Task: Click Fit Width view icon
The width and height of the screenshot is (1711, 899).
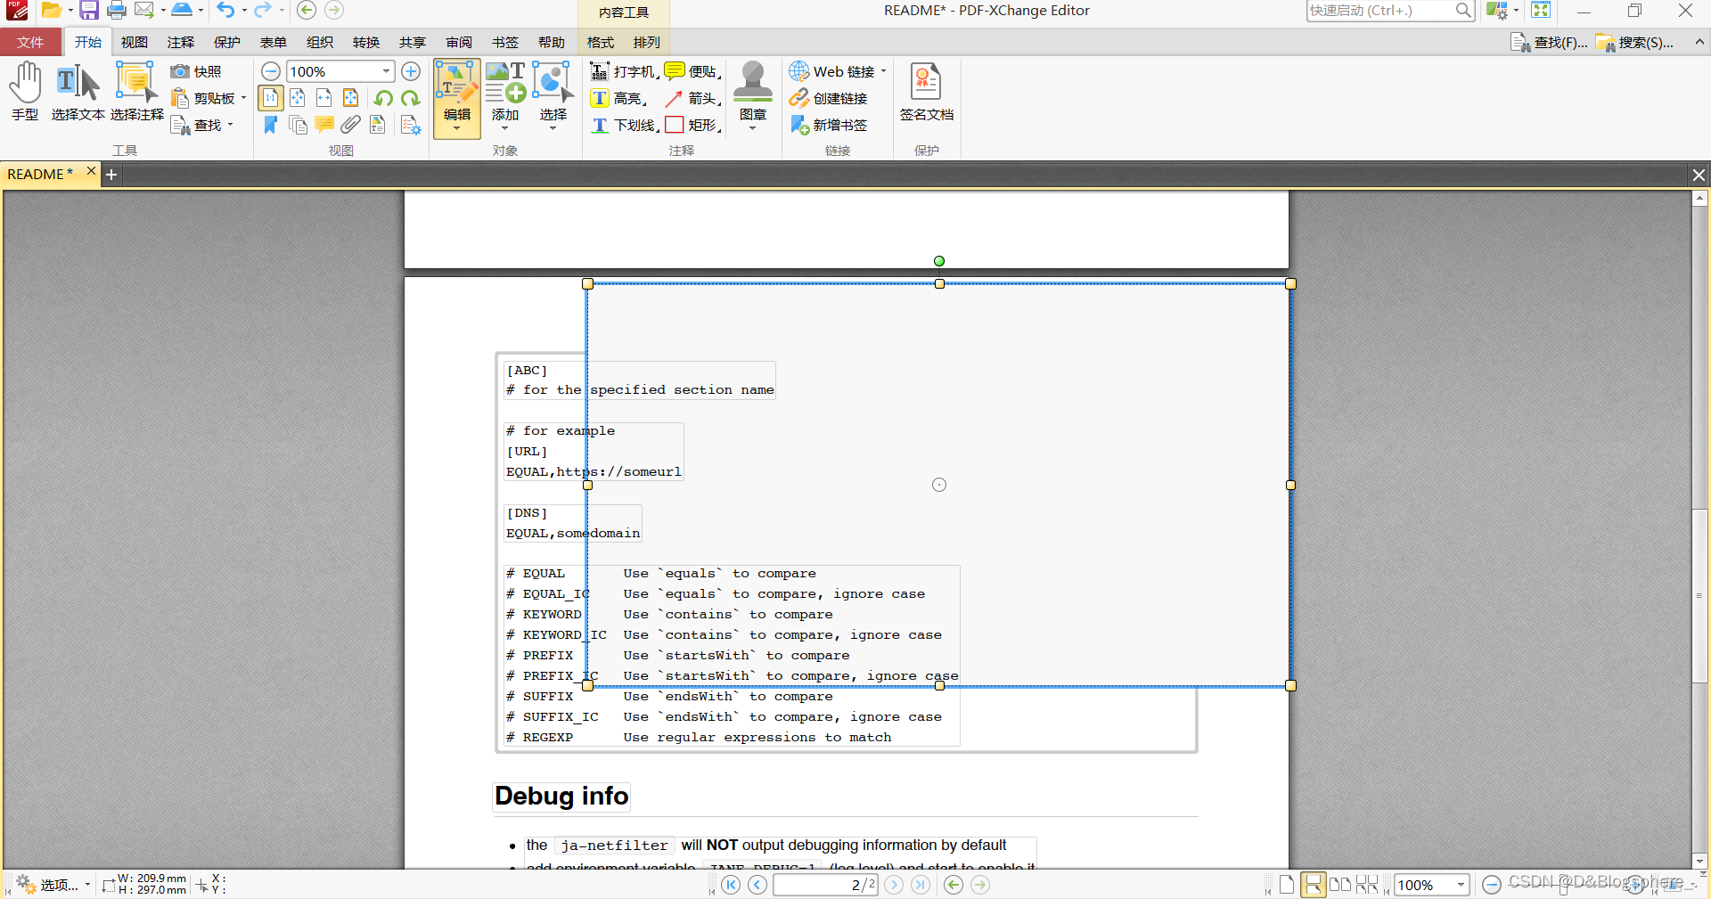Action: tap(324, 98)
